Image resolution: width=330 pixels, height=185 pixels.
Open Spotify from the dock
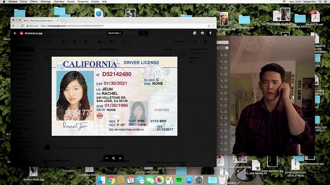[x=179, y=180]
